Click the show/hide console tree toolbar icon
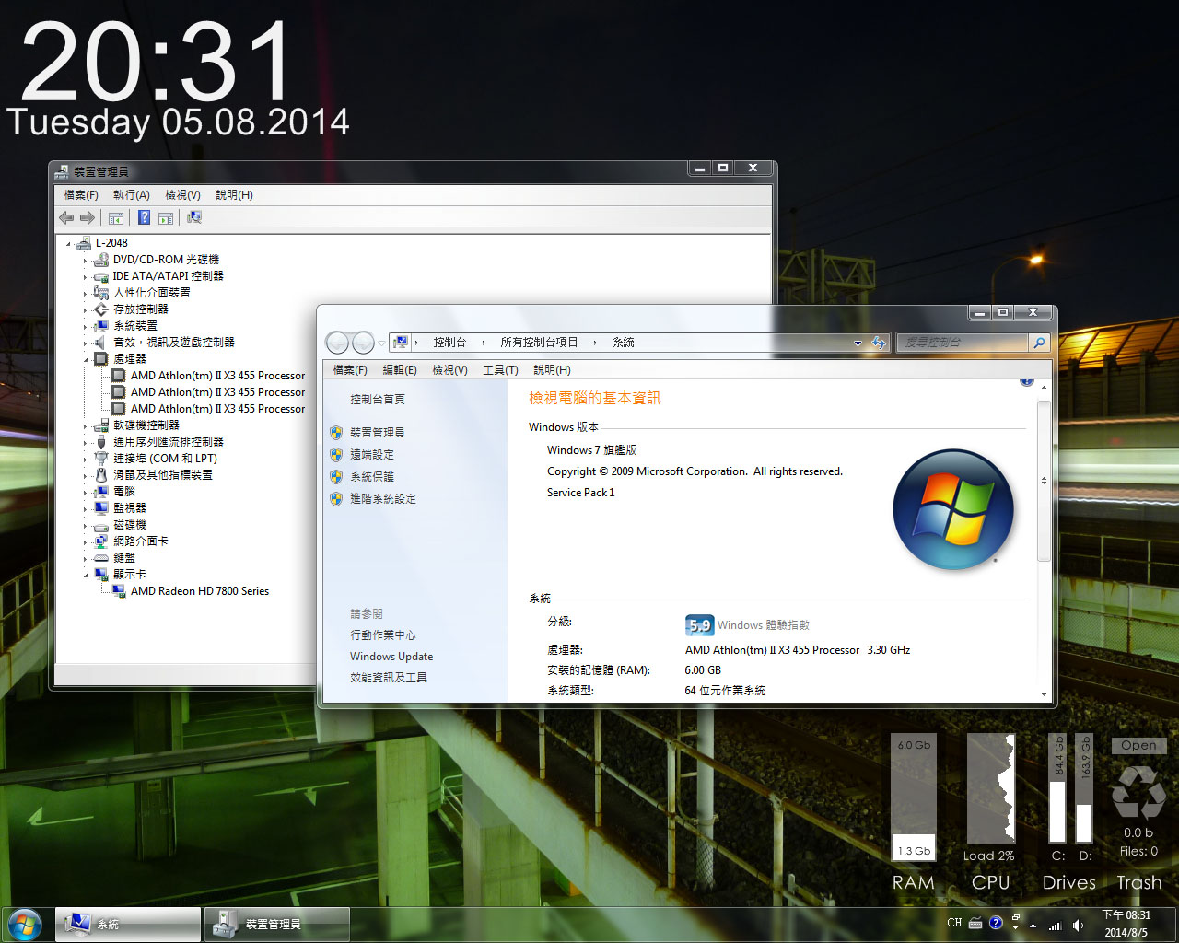This screenshot has height=943, width=1179. 116,218
